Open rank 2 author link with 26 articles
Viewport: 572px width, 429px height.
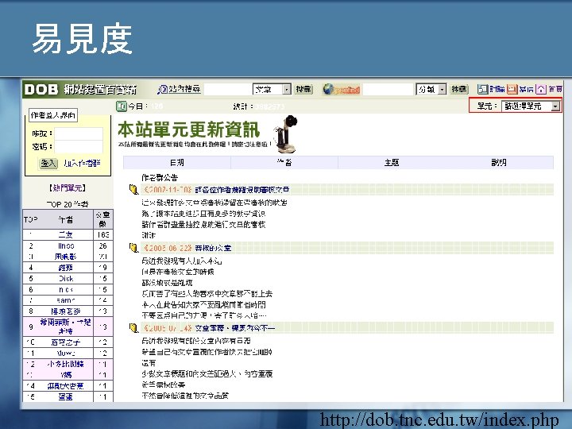pyautogui.click(x=66, y=245)
